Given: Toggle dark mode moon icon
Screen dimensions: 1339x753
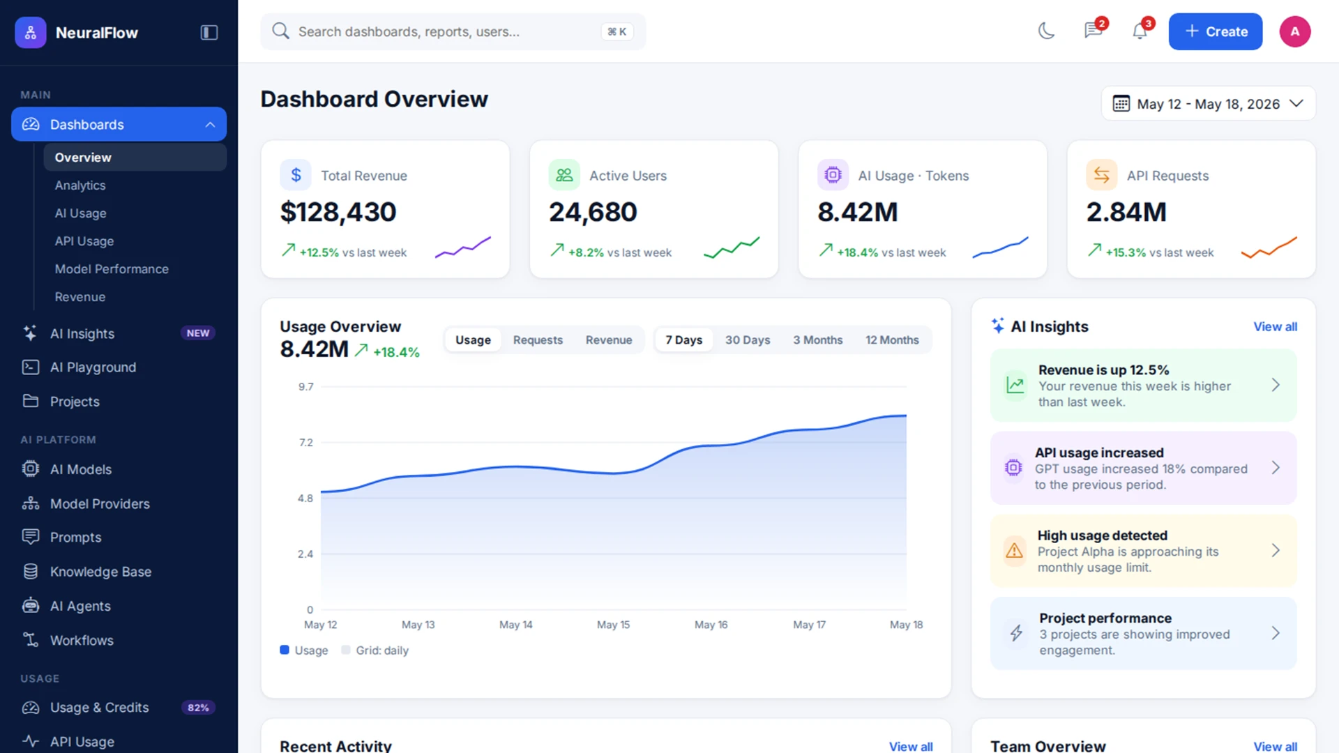Looking at the screenshot, I should [1046, 31].
